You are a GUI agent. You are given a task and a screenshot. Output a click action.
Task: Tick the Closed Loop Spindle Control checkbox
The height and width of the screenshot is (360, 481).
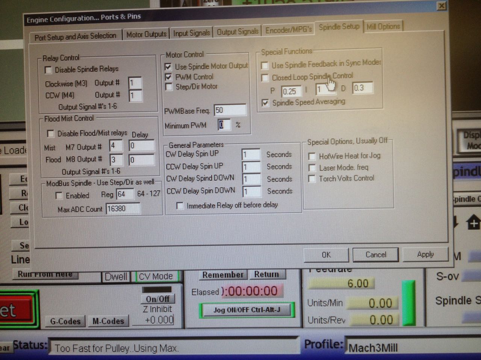[x=265, y=78]
